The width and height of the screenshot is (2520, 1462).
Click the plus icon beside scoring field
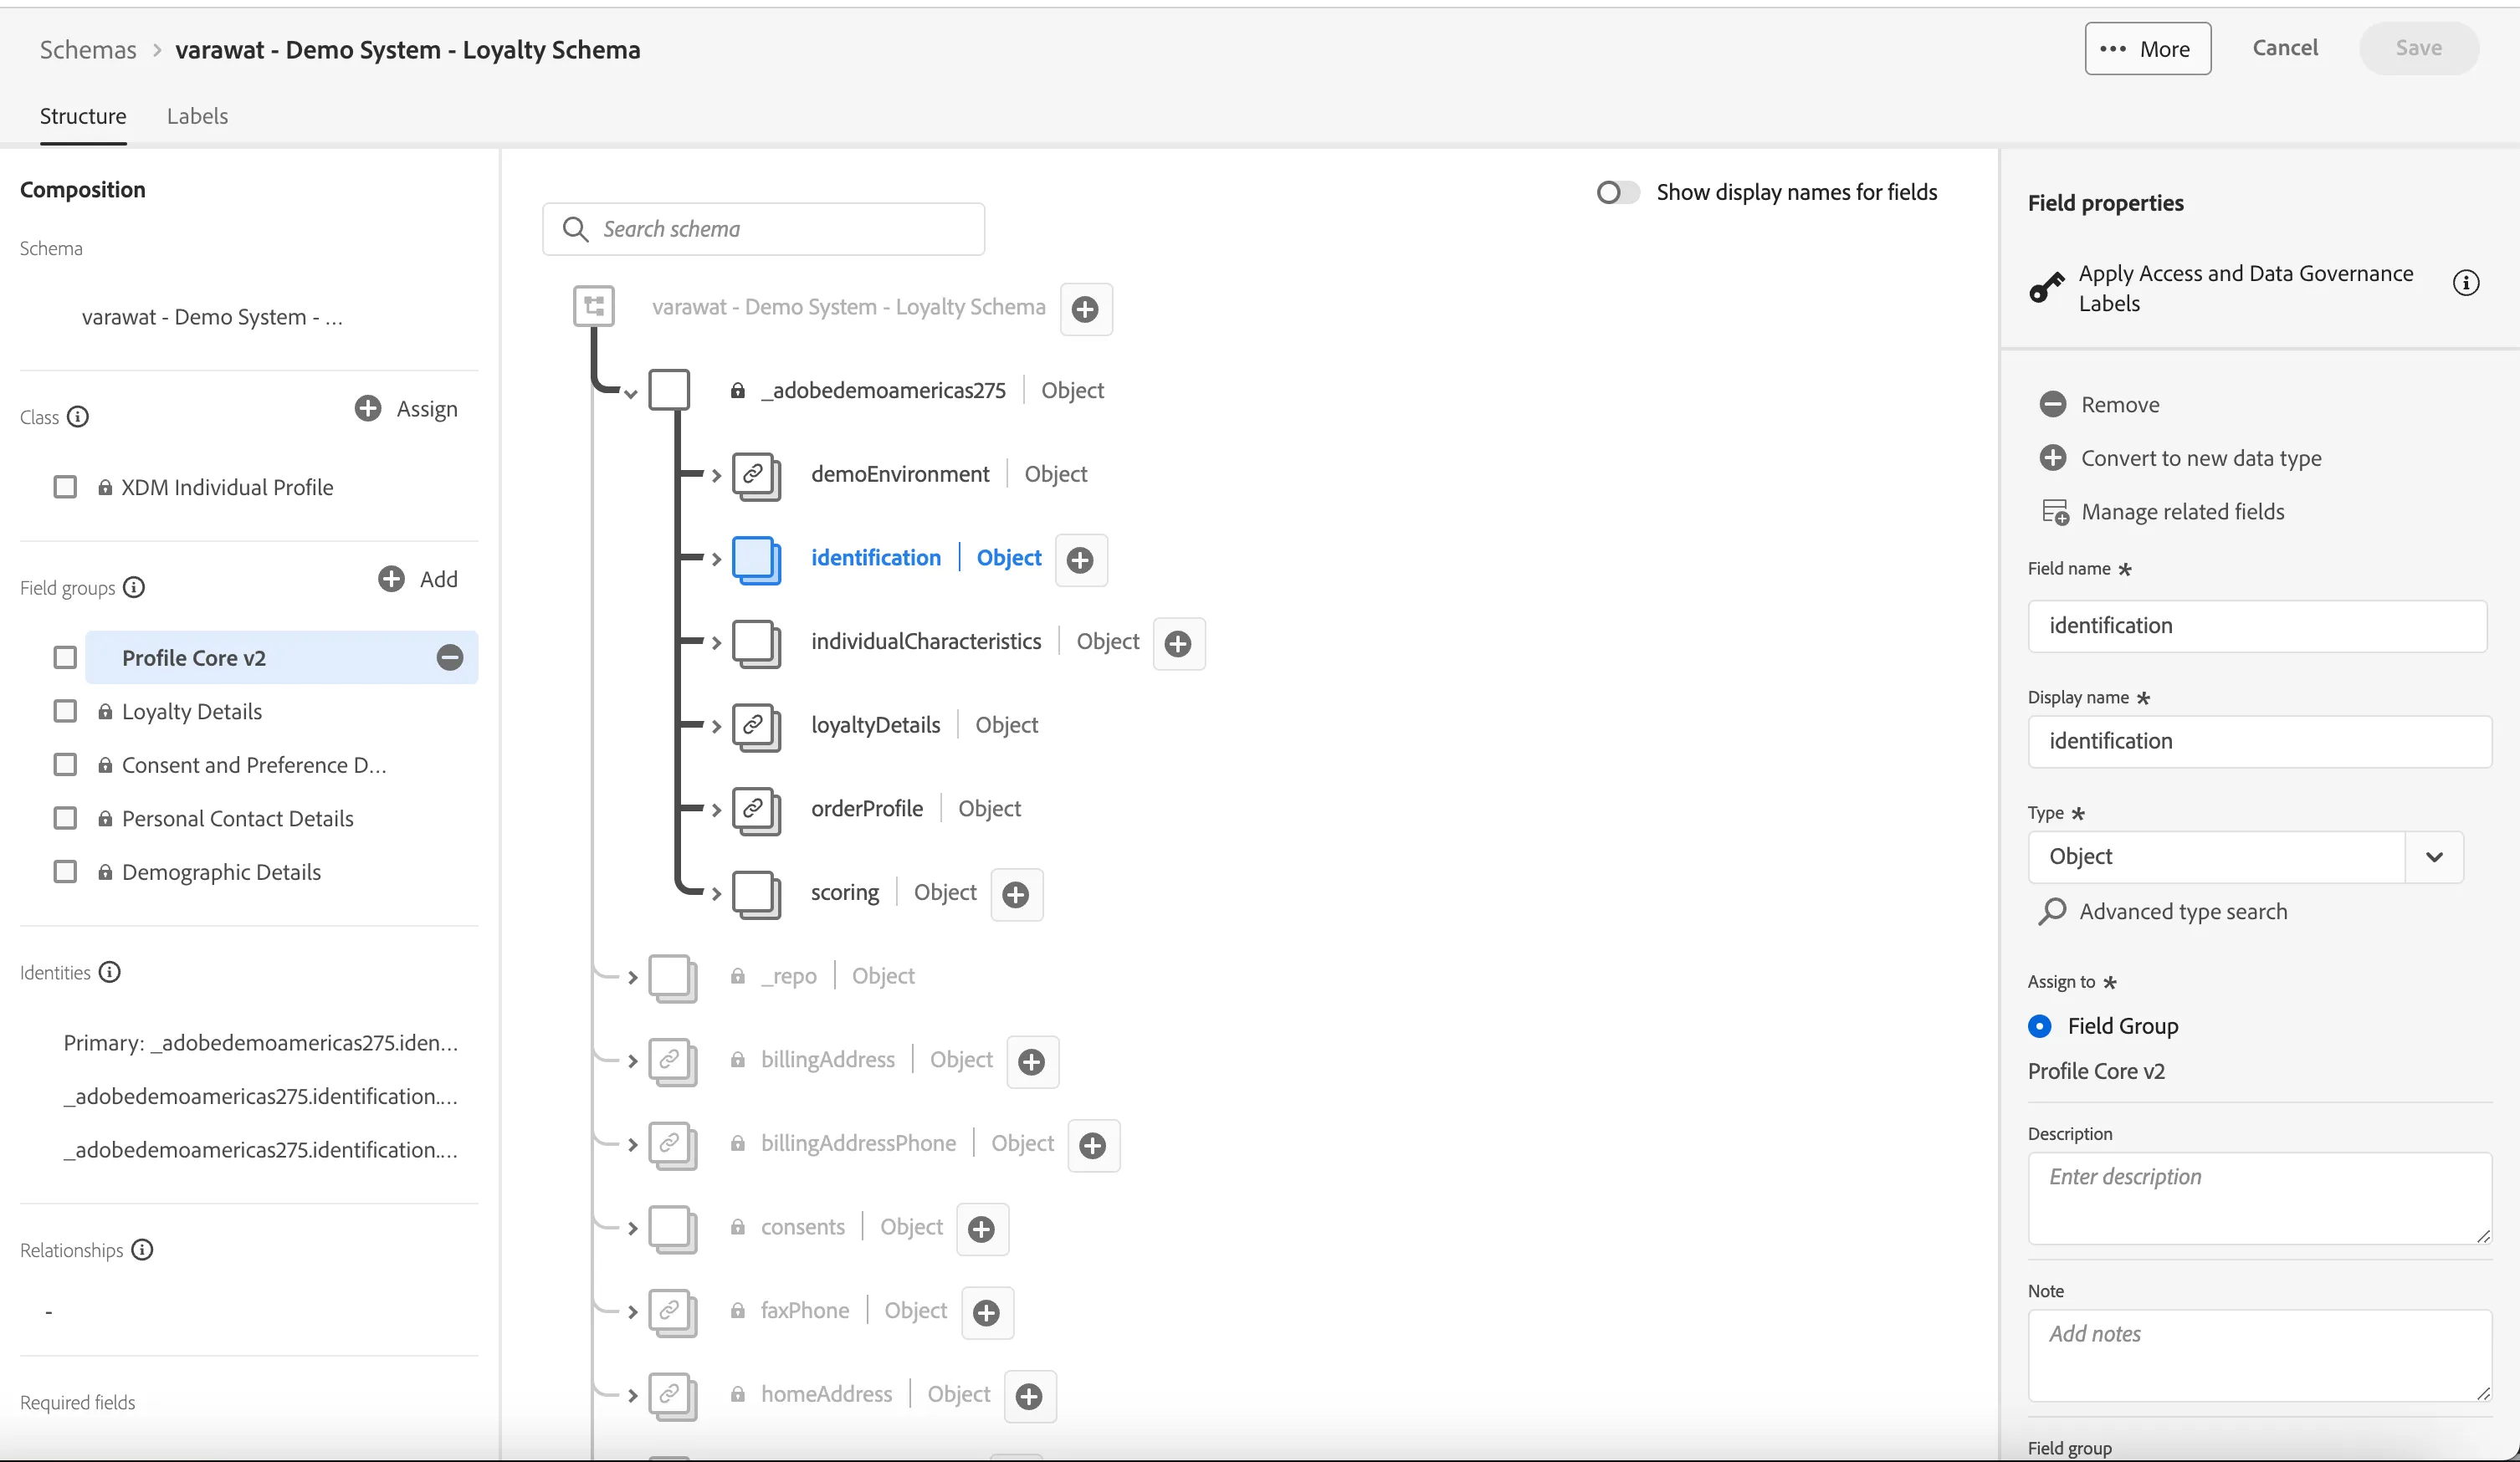1016,894
